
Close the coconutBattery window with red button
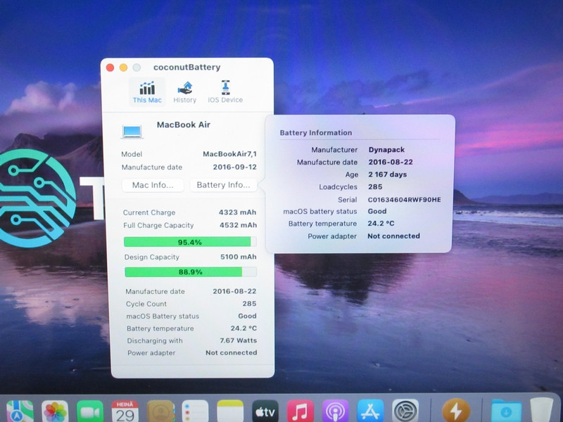110,68
